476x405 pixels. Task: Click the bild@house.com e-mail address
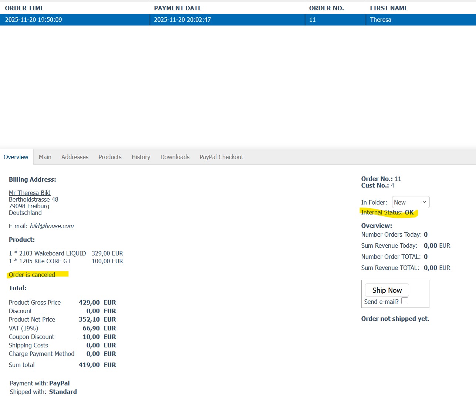(x=52, y=226)
